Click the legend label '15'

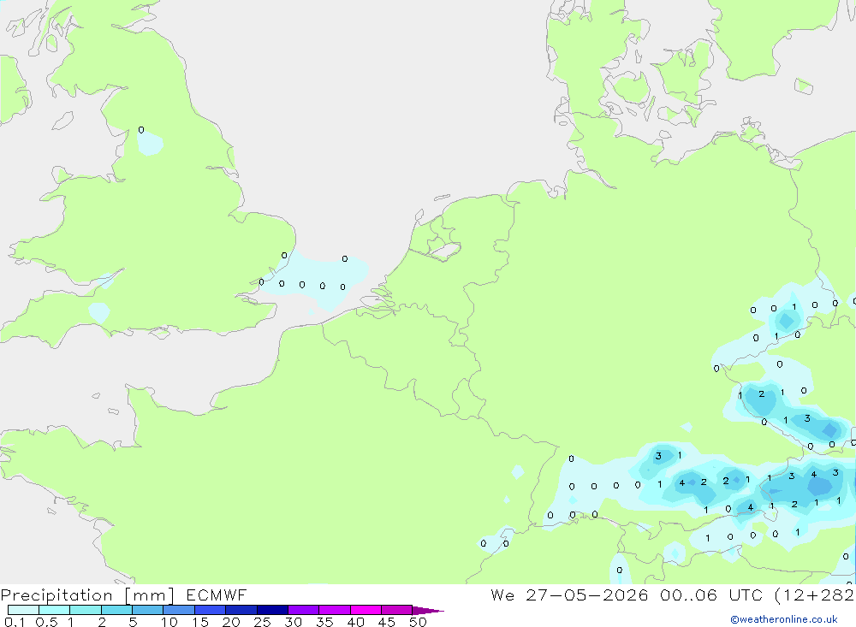[x=199, y=622]
